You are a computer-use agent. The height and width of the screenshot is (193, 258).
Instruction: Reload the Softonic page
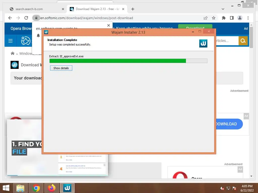[26, 18]
